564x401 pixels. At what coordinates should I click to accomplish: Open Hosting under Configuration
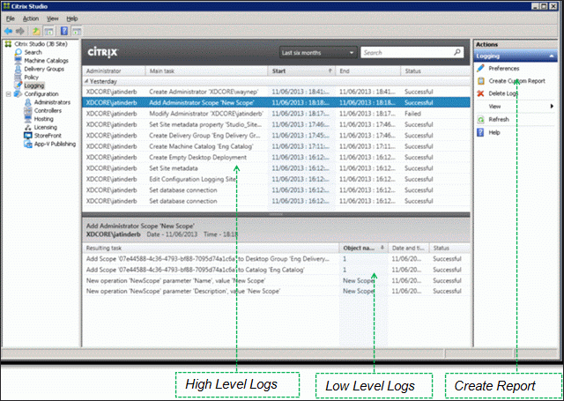point(43,119)
